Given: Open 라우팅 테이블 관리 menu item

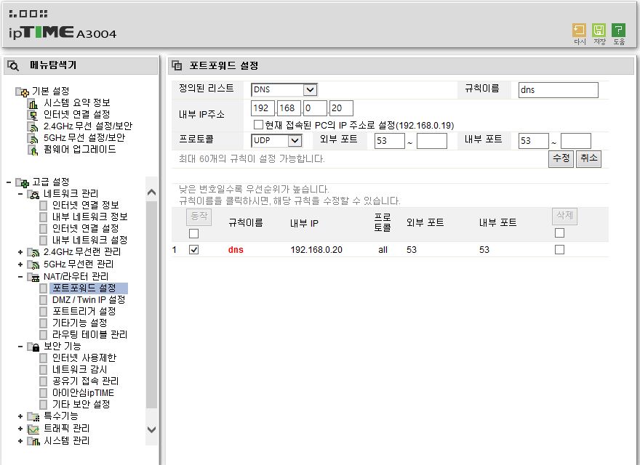Looking at the screenshot, I should 89,335.
